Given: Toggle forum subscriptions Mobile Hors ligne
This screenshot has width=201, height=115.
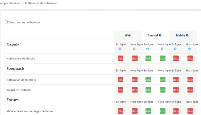Looking at the screenshot, I should 190,111.
